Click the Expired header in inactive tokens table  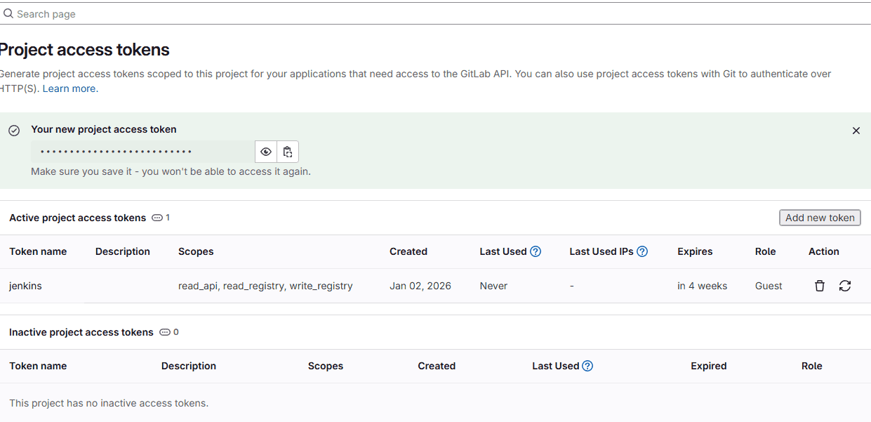point(708,366)
